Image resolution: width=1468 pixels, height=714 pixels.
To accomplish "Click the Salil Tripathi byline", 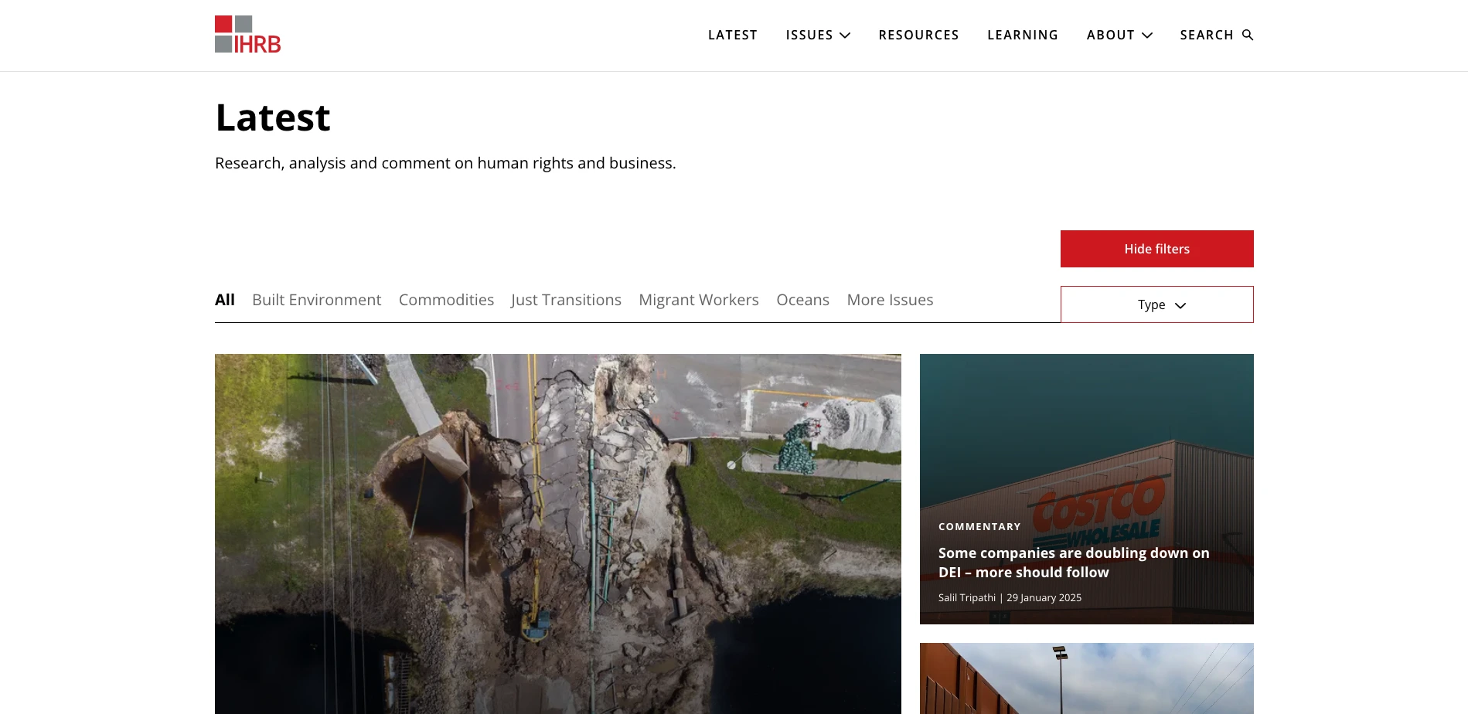I will [x=966, y=597].
